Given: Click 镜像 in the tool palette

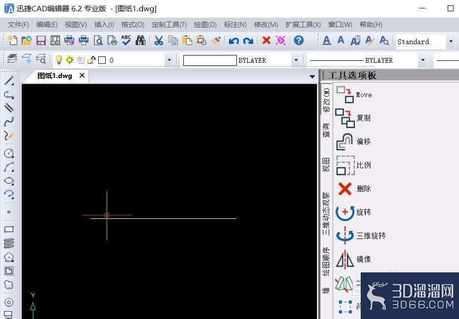Looking at the screenshot, I should click(x=353, y=259).
